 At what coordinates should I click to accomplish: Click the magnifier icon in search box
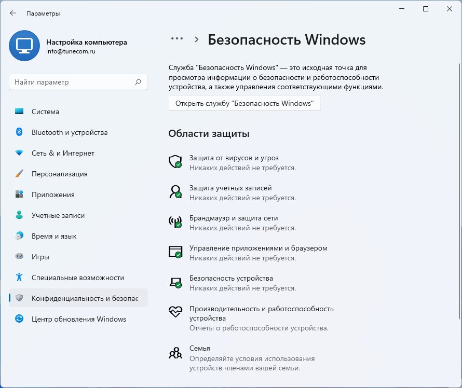pyautogui.click(x=138, y=82)
